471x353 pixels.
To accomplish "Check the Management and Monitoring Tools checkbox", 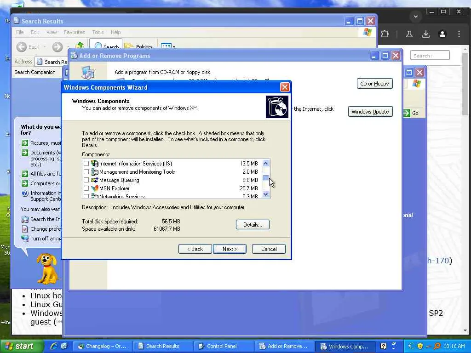I will coord(86,172).
